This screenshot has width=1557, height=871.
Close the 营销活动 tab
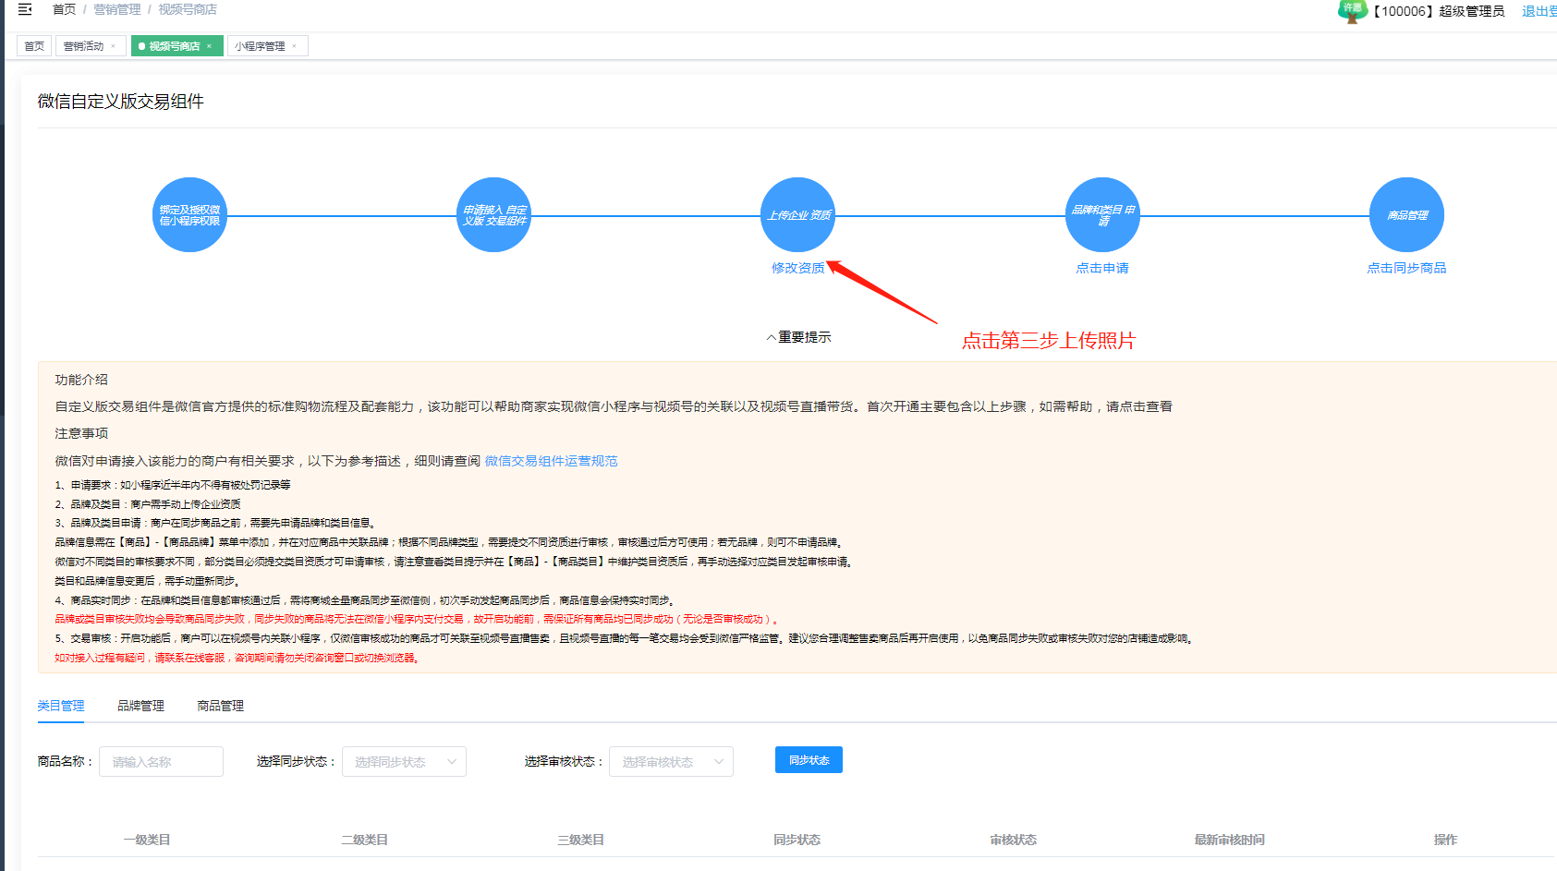tap(114, 46)
